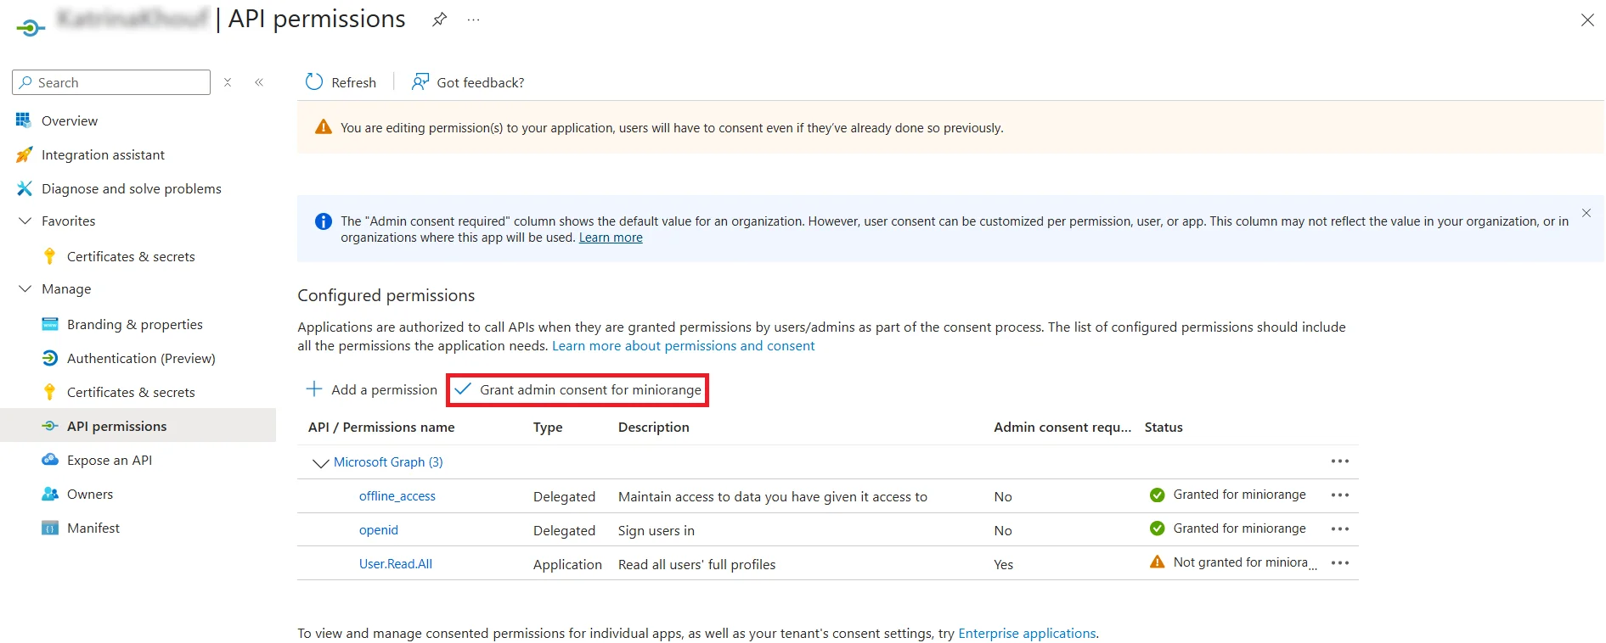1606x643 pixels.
Task: Open the more options menu for Microsoft Graph row
Action: (1340, 461)
